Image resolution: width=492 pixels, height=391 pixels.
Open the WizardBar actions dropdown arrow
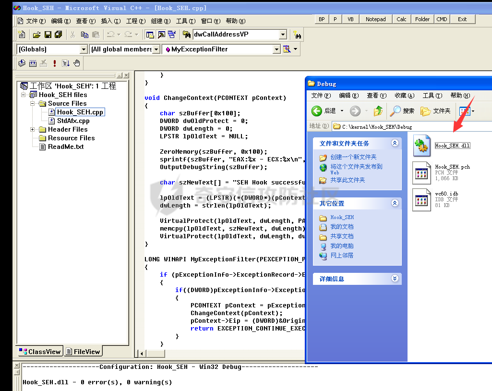[x=296, y=49]
